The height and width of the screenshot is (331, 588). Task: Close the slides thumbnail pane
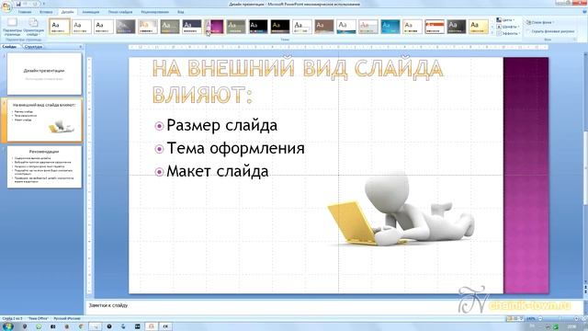coord(81,47)
